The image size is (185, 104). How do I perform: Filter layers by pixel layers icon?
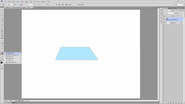point(172,11)
